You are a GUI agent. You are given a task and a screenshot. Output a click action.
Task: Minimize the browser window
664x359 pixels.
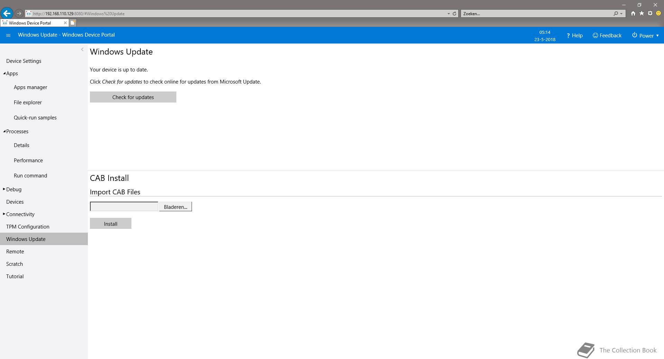(624, 5)
